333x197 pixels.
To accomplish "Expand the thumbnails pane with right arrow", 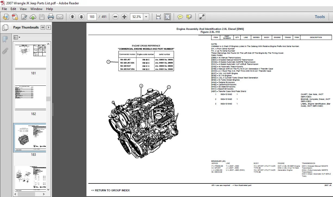I will (x=49, y=27).
